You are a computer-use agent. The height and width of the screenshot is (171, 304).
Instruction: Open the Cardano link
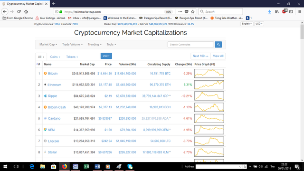tap(54, 118)
